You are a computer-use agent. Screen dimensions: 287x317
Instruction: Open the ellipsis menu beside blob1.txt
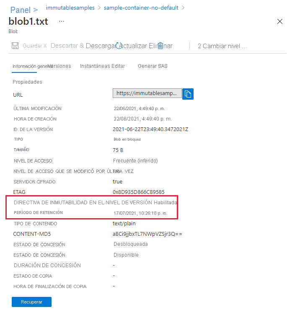(x=62, y=21)
